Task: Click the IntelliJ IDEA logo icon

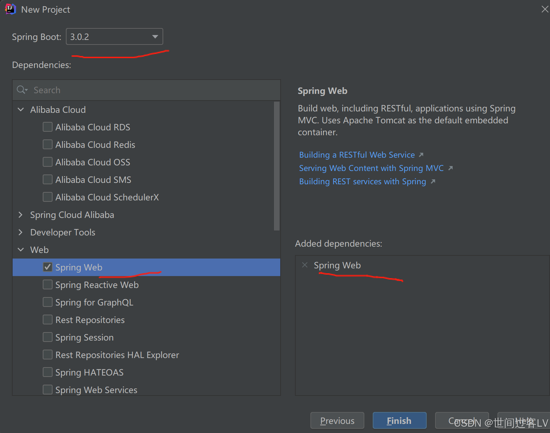Action: [x=11, y=9]
